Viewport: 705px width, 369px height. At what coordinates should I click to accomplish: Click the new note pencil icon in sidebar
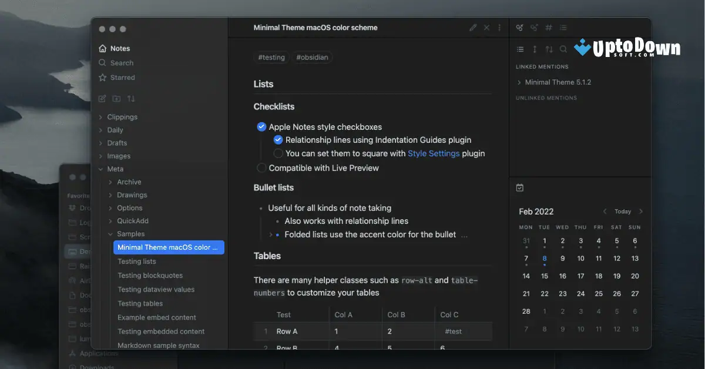coord(102,98)
